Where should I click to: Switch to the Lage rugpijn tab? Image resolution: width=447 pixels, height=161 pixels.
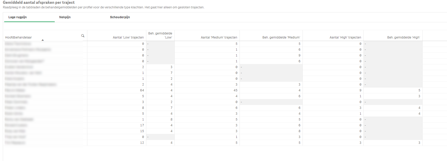18,17
